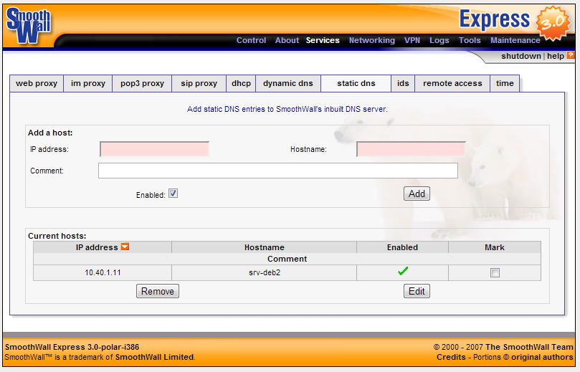The width and height of the screenshot is (580, 372).
Task: Toggle the Enabled checkbox for new host
Action: click(173, 194)
